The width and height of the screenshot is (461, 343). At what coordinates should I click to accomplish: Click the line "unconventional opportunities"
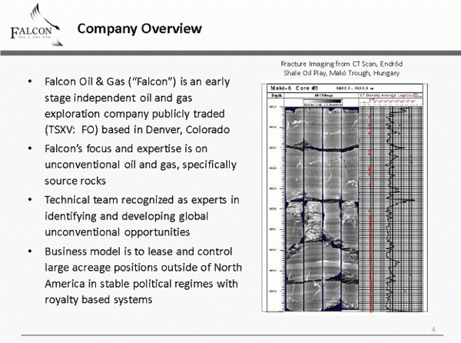point(117,232)
